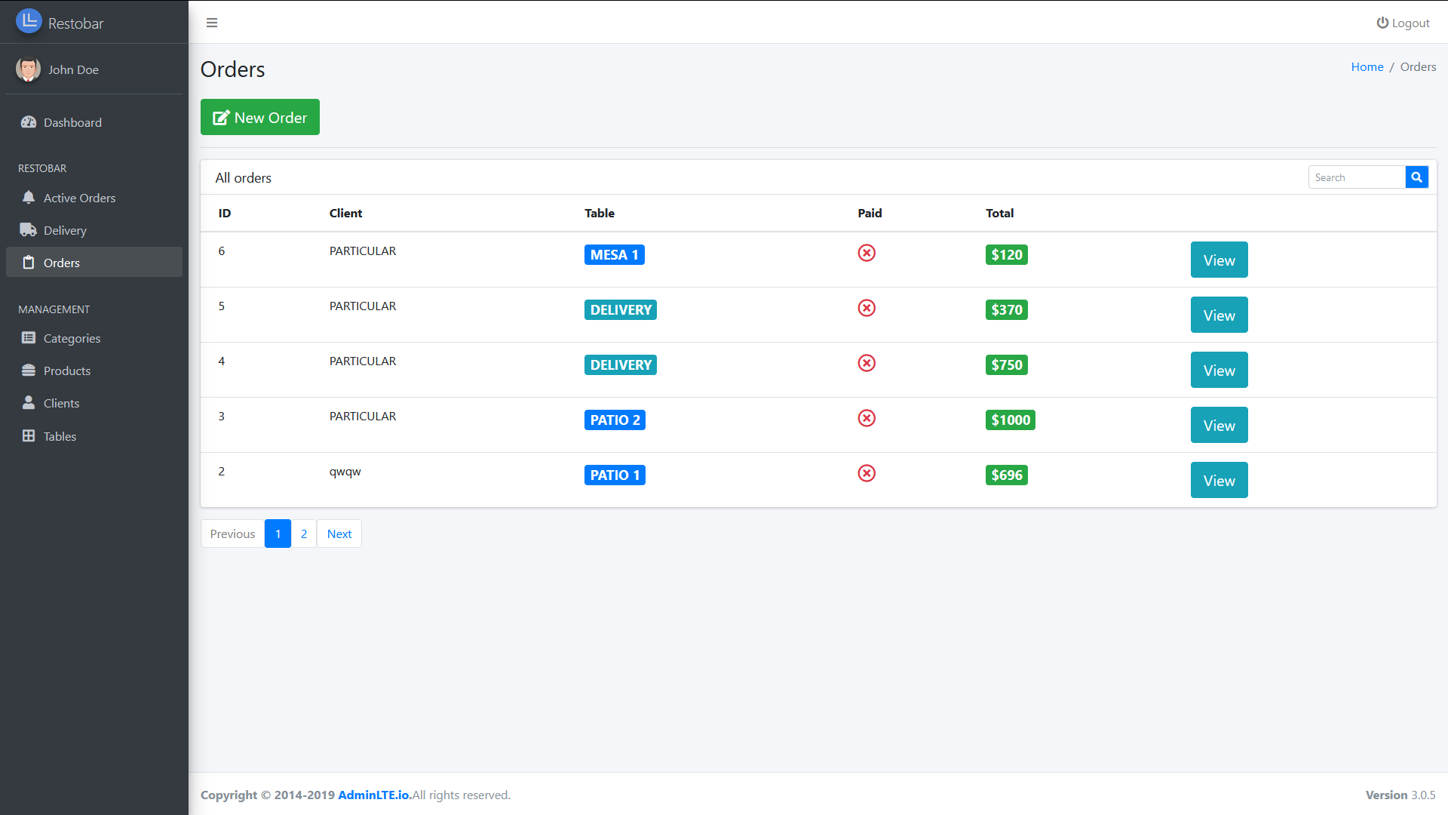This screenshot has width=1448, height=815.
Task: View the order with total $1000
Action: click(x=1219, y=426)
